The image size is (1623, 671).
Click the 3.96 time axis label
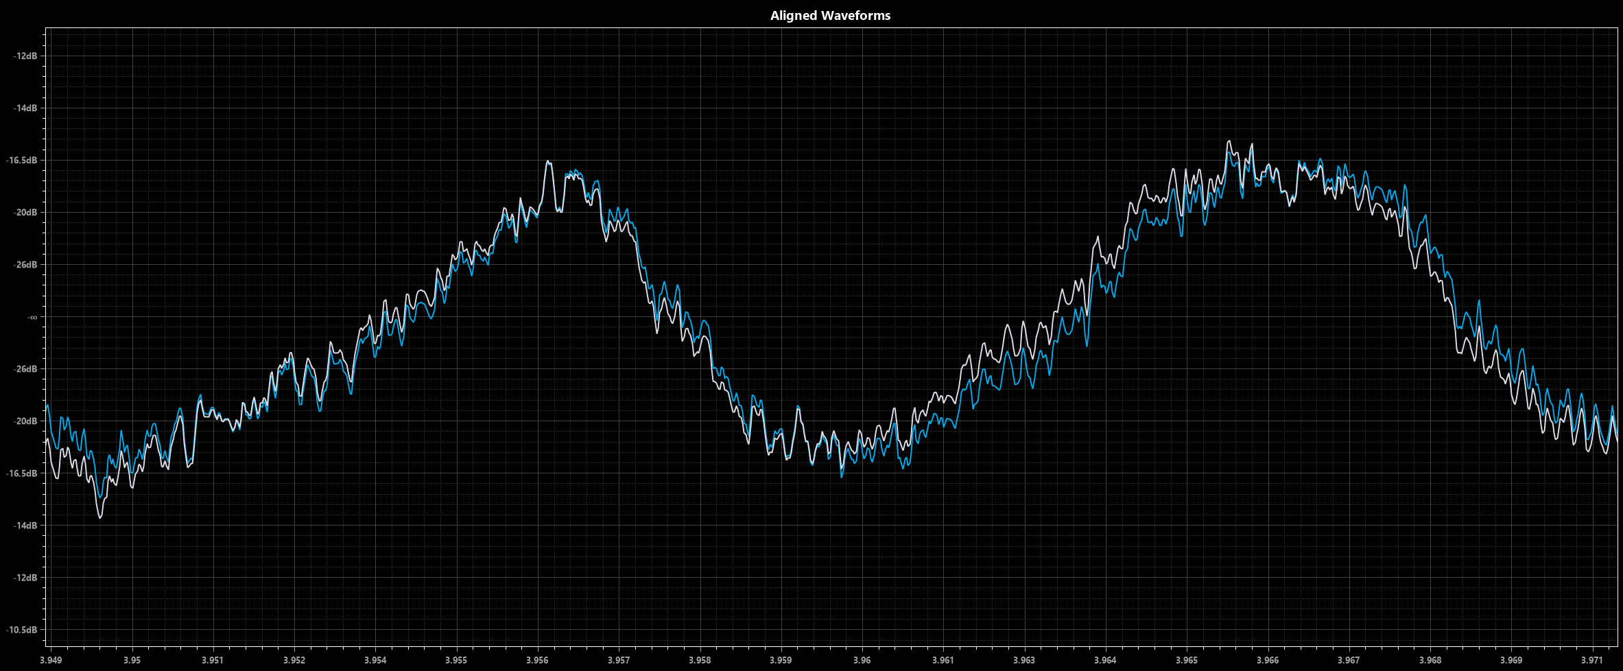click(x=862, y=661)
